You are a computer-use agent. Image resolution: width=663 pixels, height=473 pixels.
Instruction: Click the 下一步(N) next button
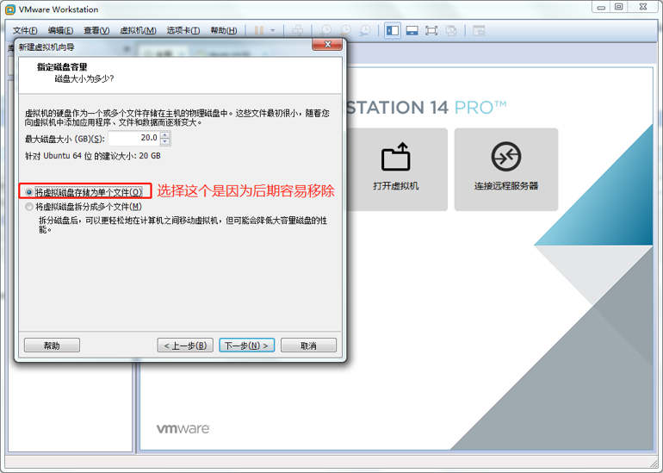[x=246, y=345]
